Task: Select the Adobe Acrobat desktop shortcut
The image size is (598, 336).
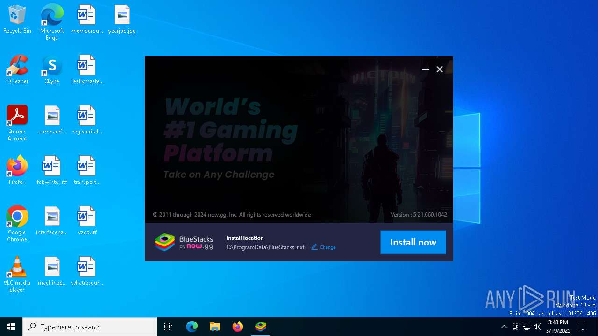Action: pyautogui.click(x=17, y=123)
